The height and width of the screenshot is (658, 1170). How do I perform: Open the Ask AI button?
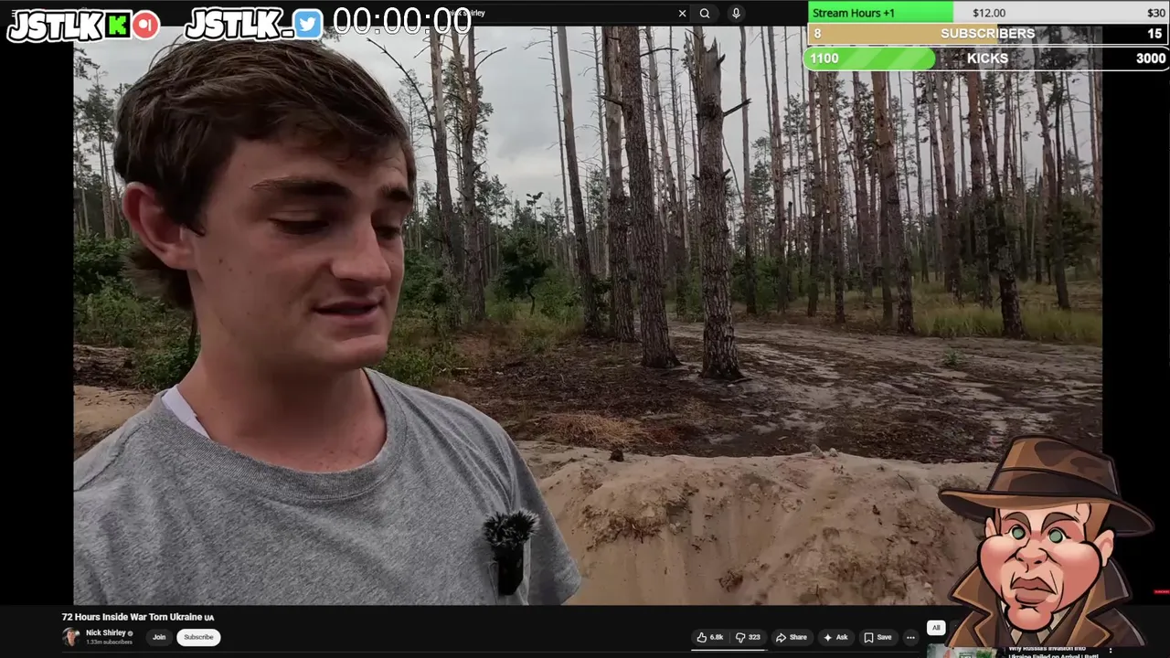click(835, 637)
